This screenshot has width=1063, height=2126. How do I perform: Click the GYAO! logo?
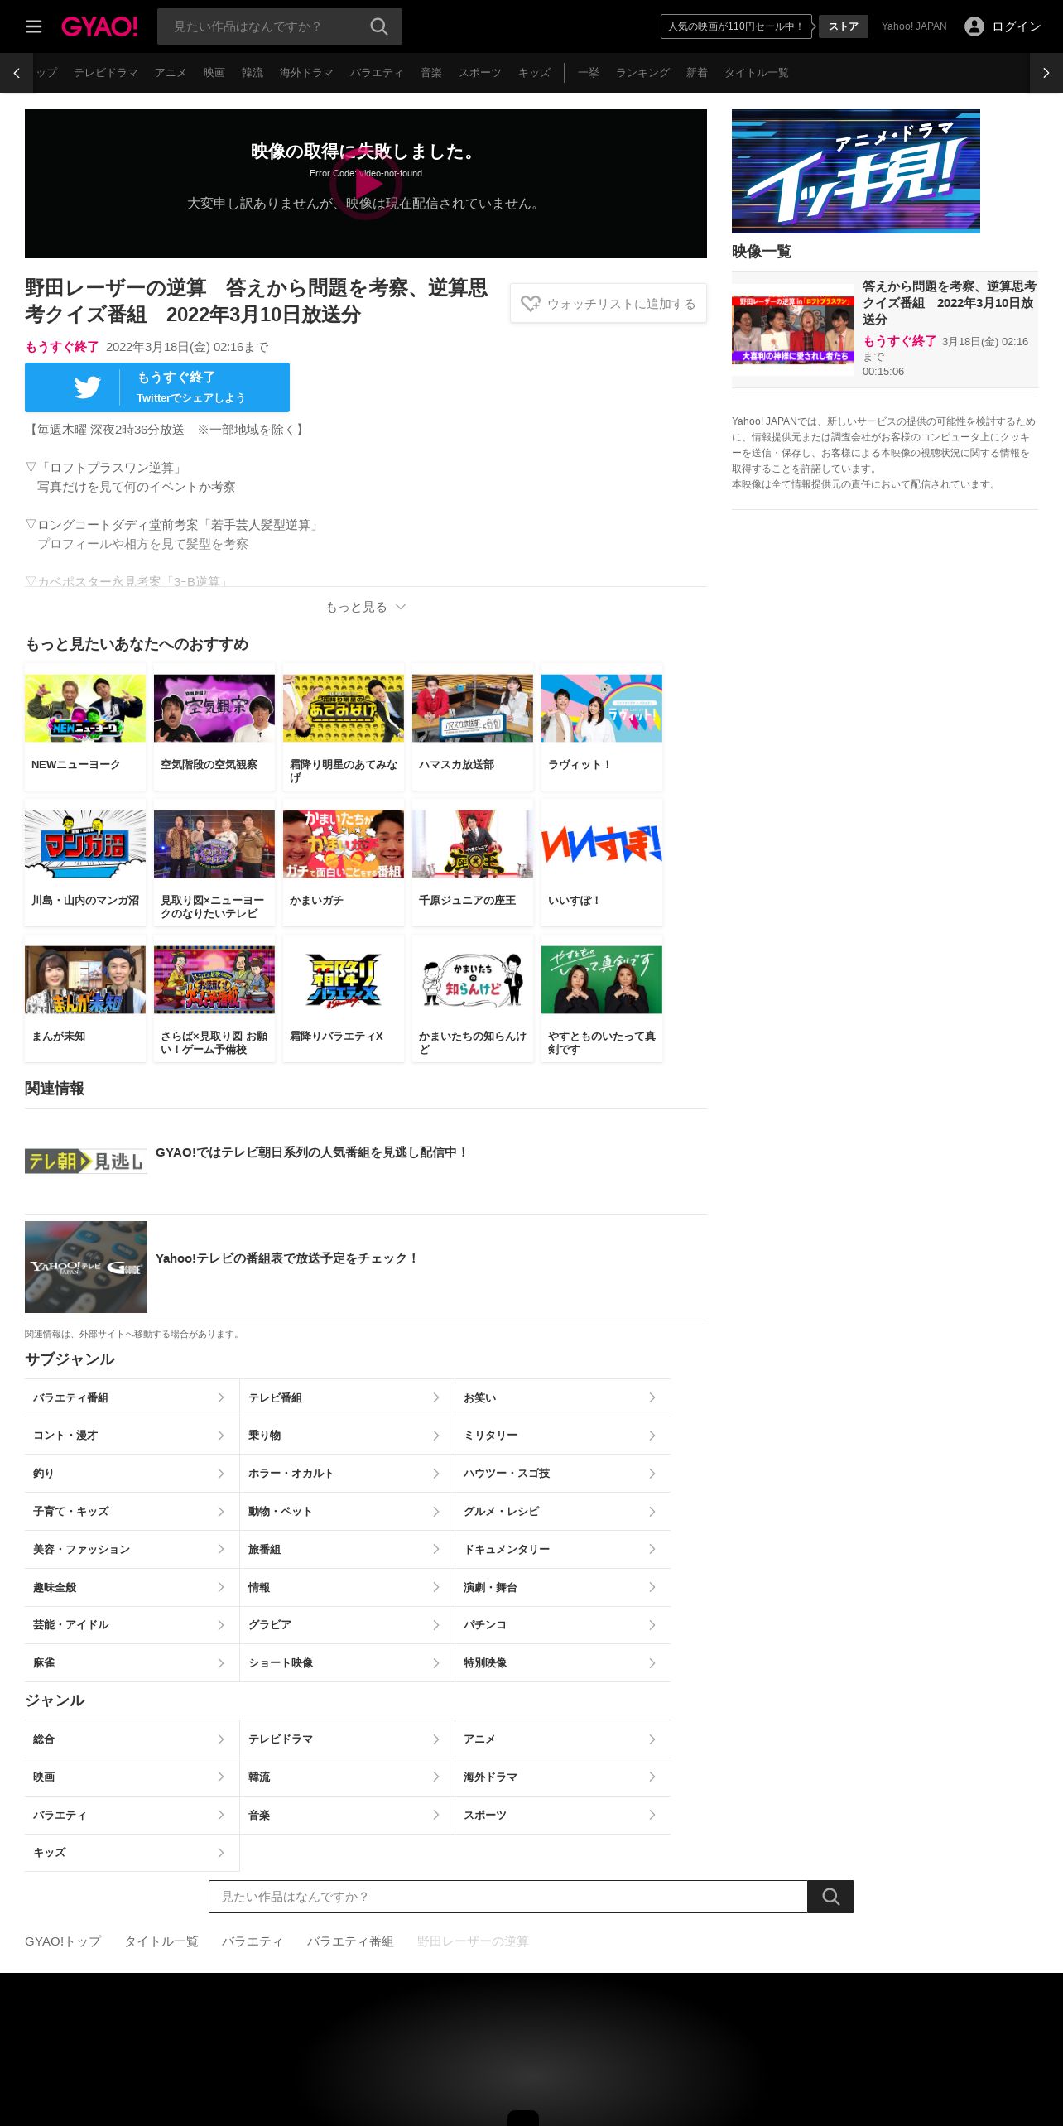(x=99, y=26)
